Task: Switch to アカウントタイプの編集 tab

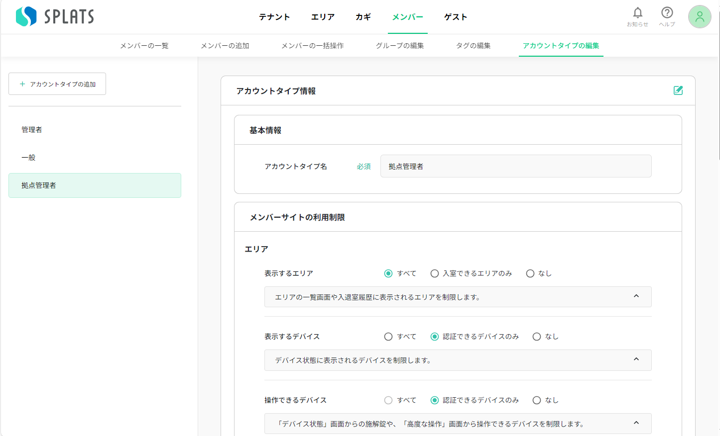Action: click(x=561, y=46)
